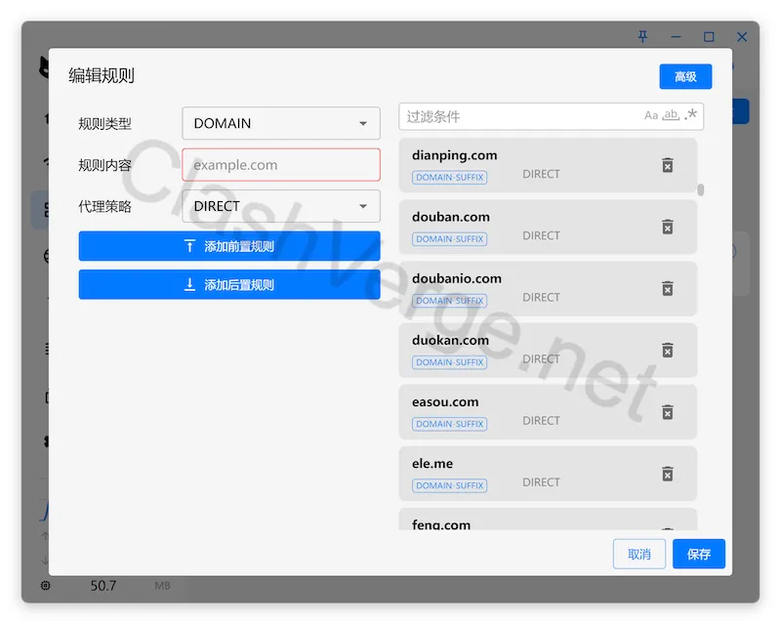Click 添加前置规则 button

click(x=229, y=246)
